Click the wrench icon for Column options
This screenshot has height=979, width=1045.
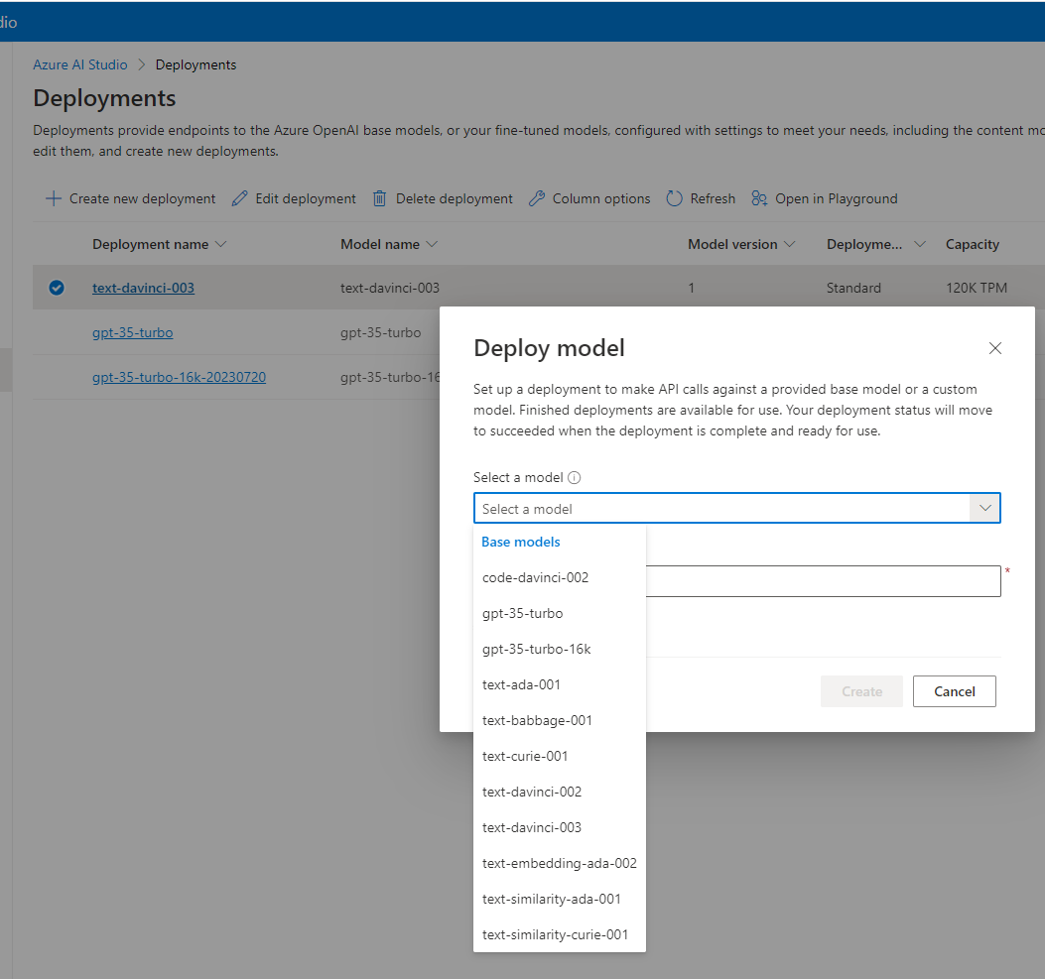[537, 198]
